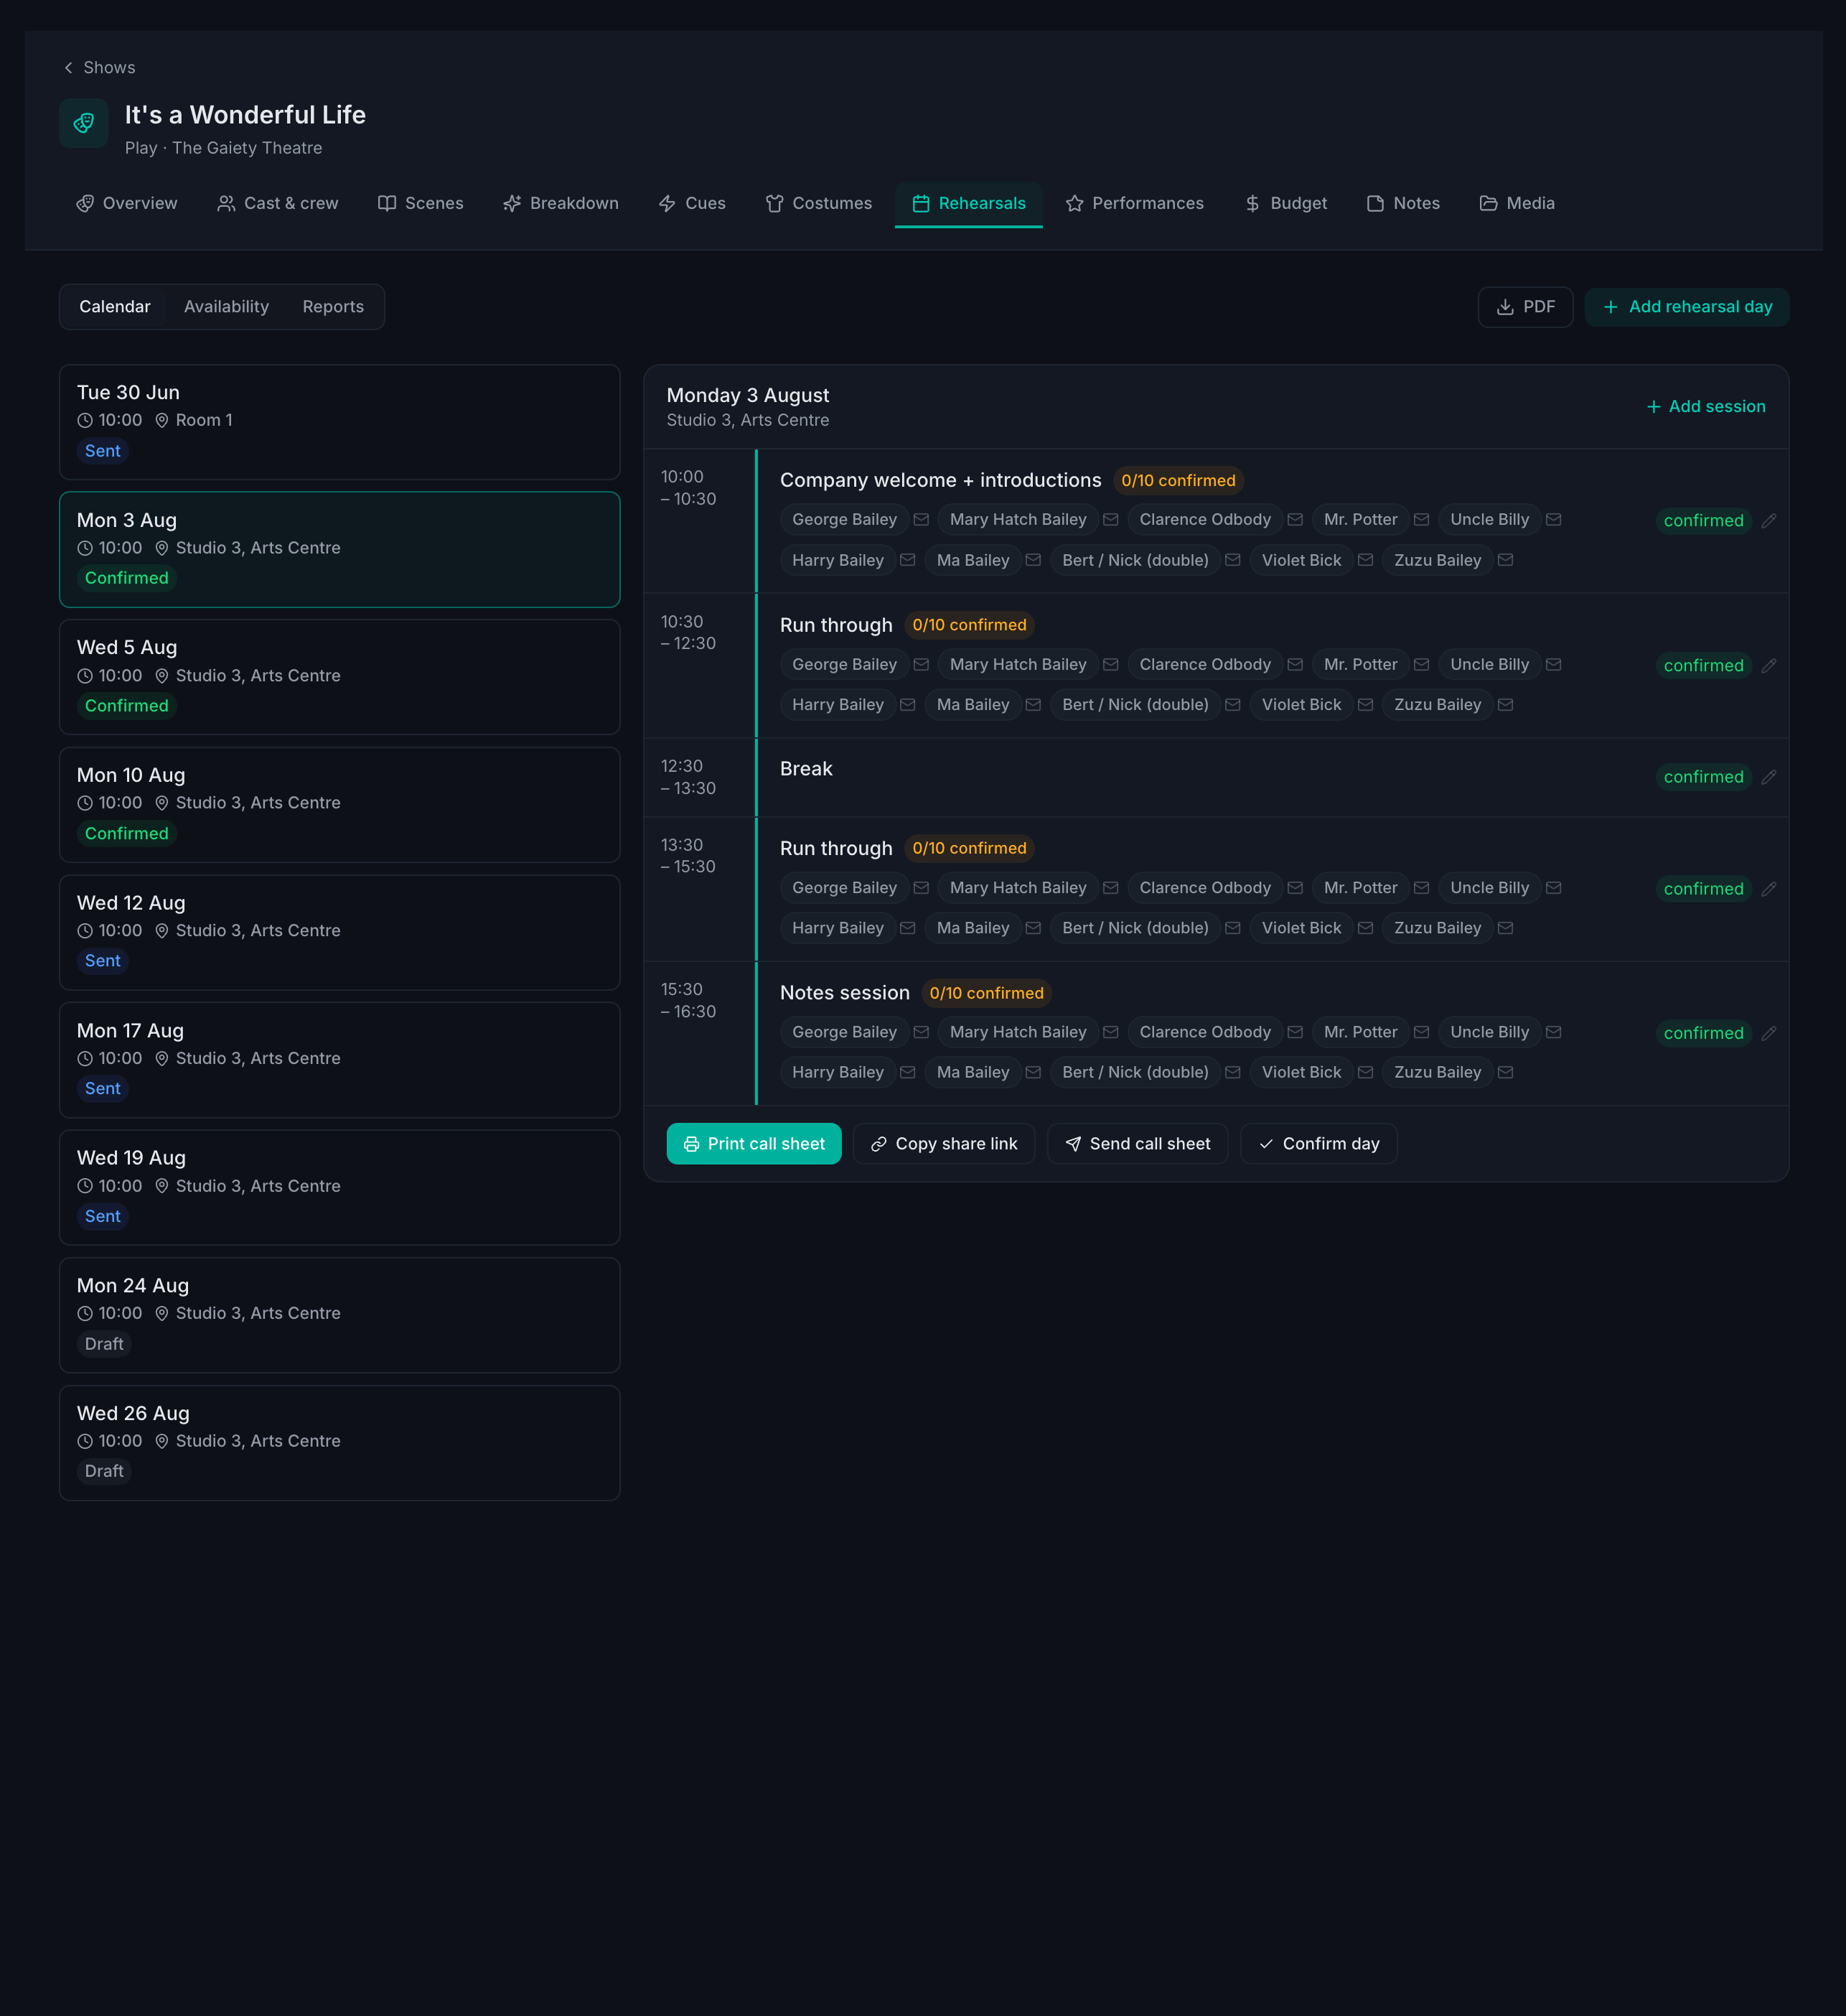
Task: Edit the Company welcome session pencil icon
Action: tap(1768, 521)
